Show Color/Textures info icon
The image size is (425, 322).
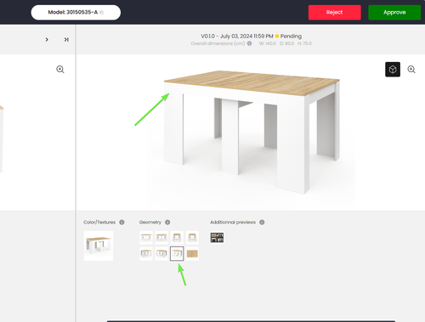pos(122,223)
